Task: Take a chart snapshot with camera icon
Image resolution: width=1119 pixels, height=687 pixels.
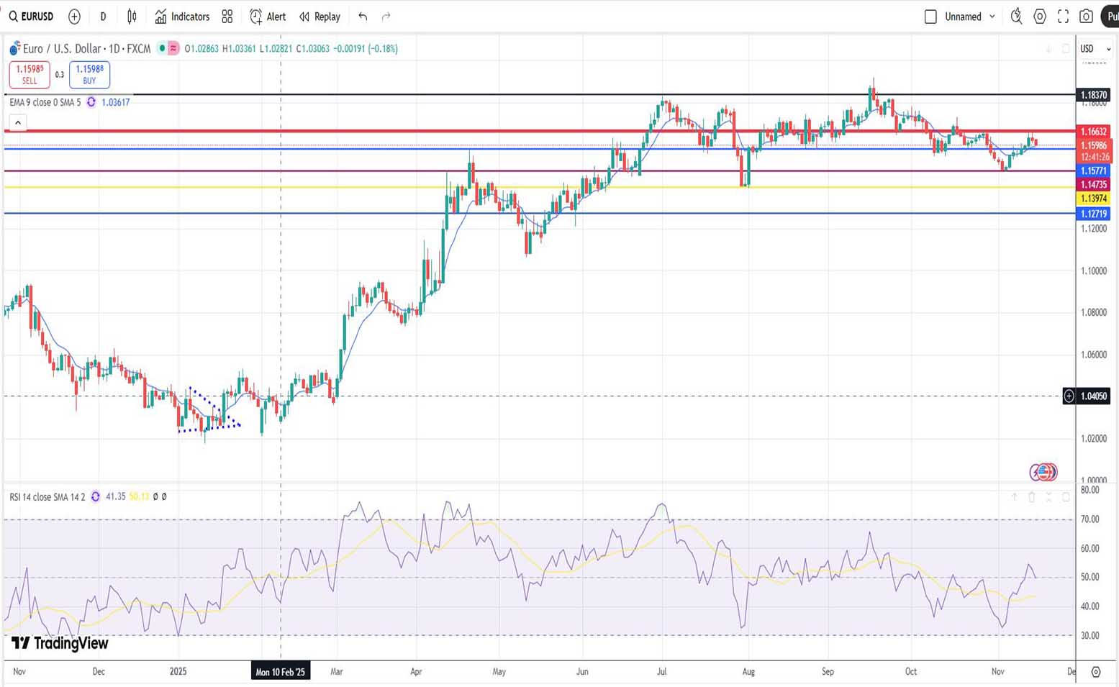Action: tap(1087, 17)
